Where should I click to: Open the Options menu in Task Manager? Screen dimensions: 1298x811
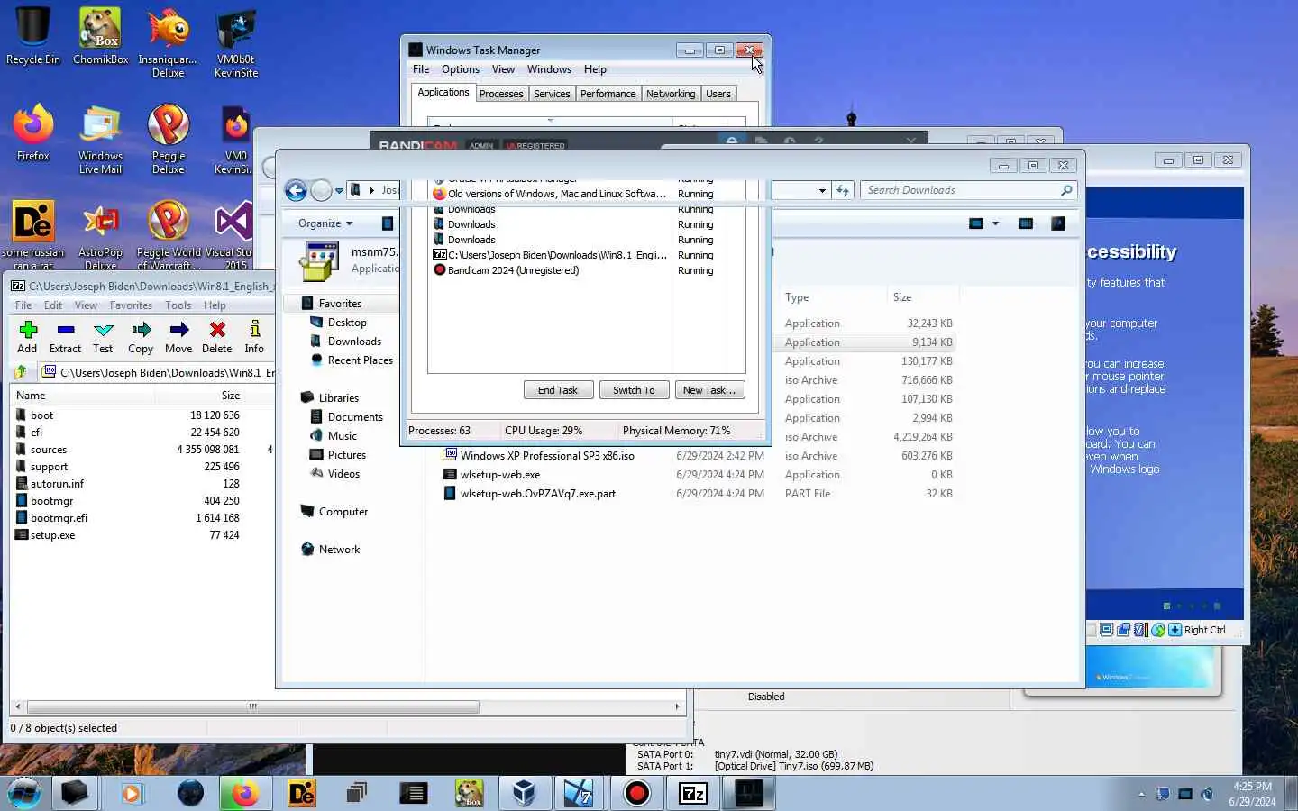pyautogui.click(x=461, y=69)
